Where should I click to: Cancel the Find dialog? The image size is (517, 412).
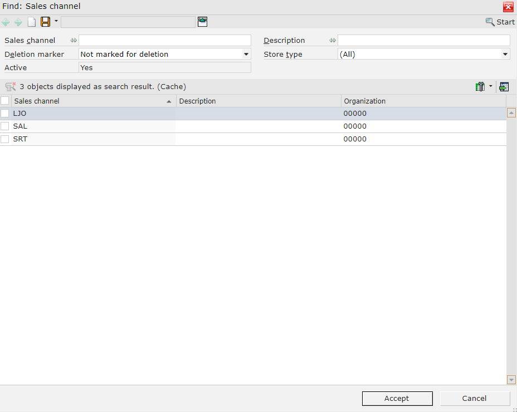pyautogui.click(x=474, y=399)
